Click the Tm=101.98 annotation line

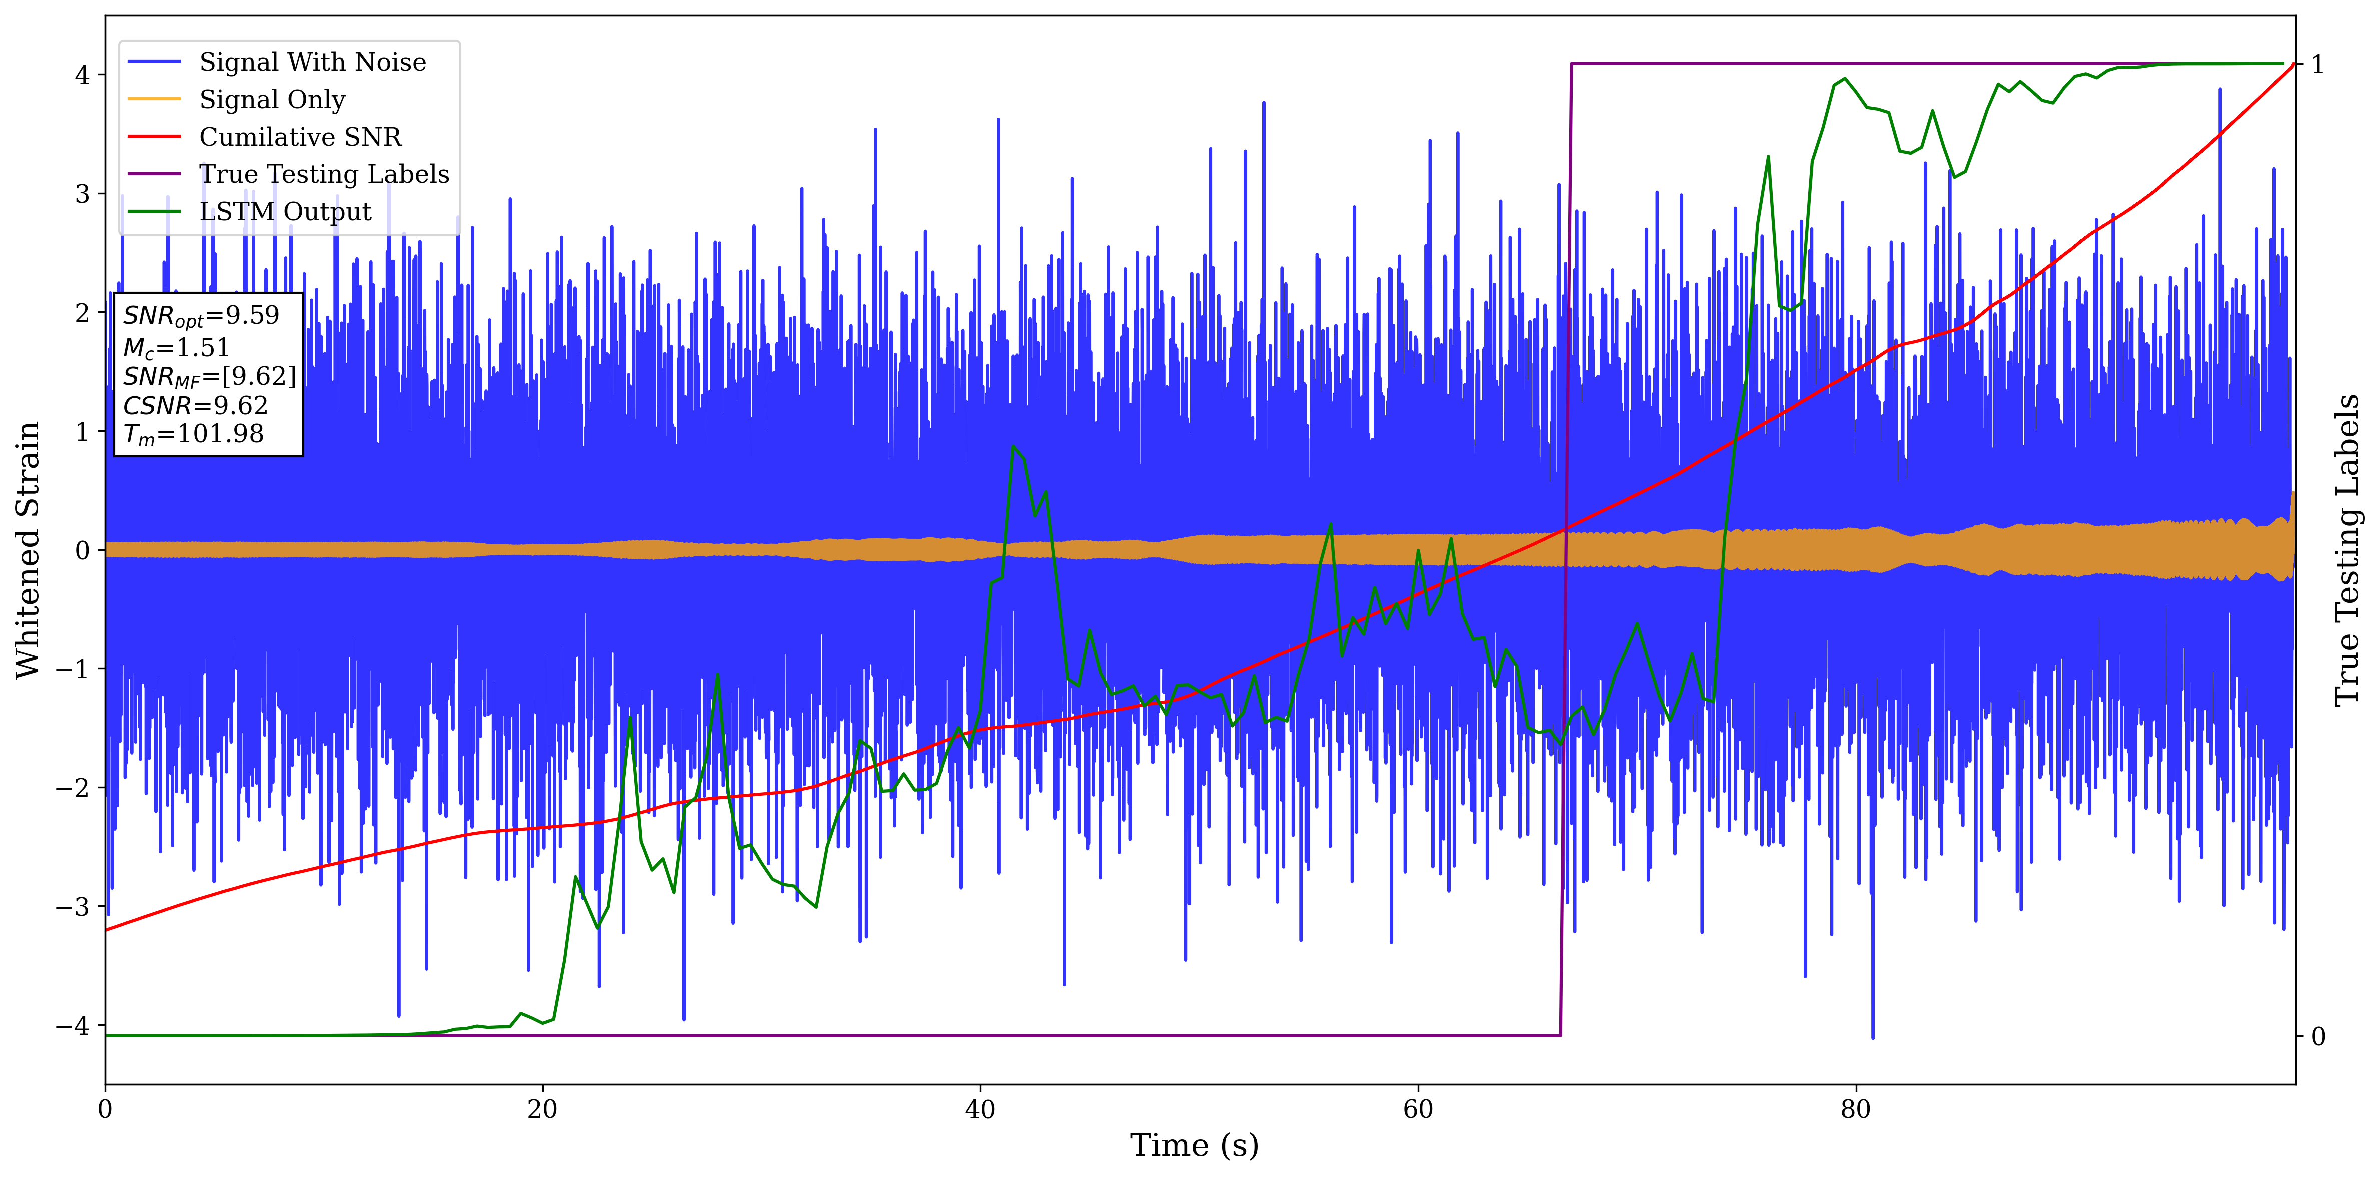pyautogui.click(x=193, y=434)
